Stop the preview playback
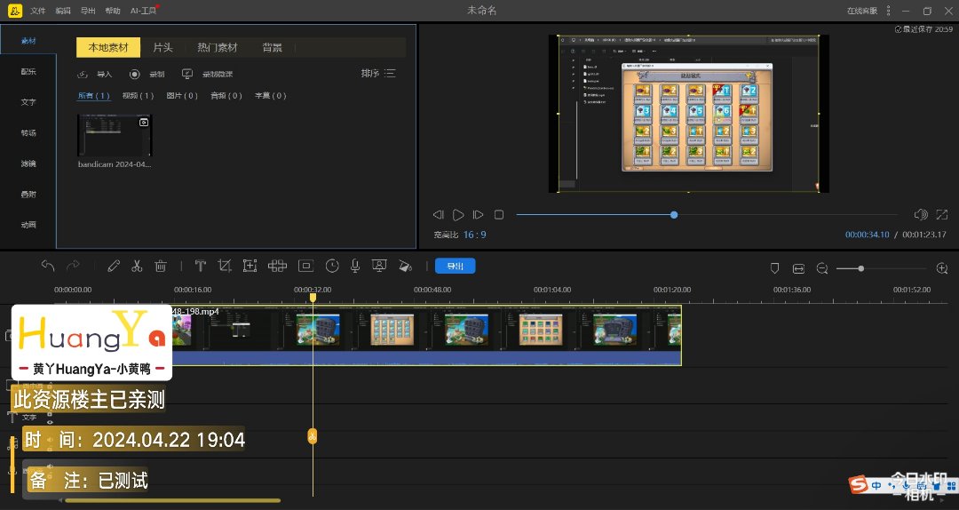 pos(499,215)
